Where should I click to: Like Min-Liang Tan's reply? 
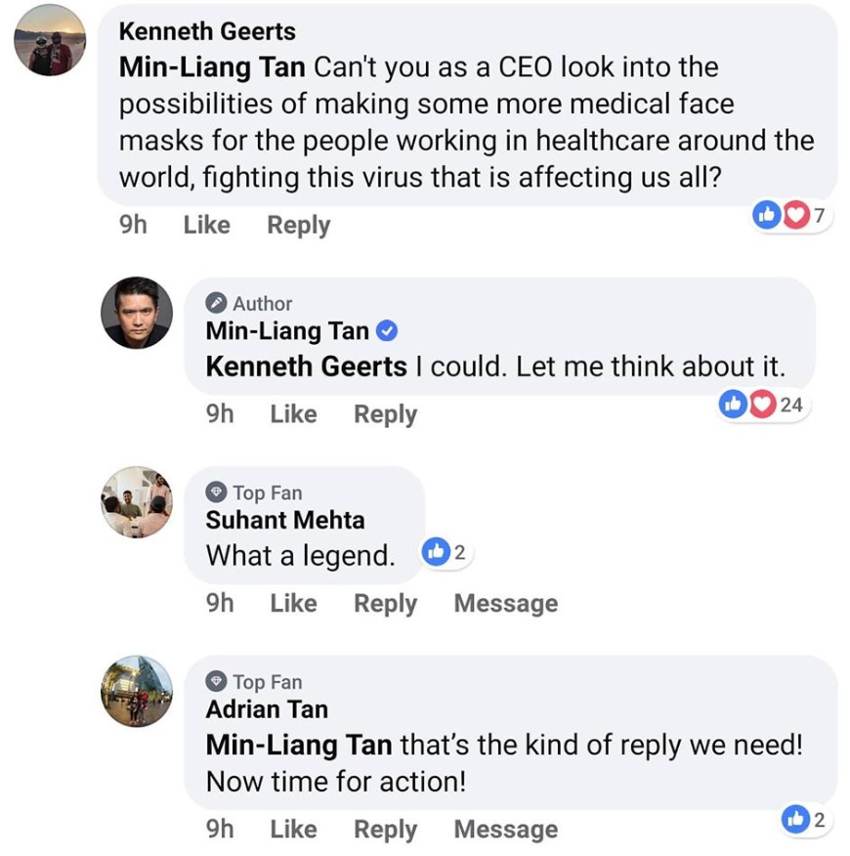coord(293,414)
